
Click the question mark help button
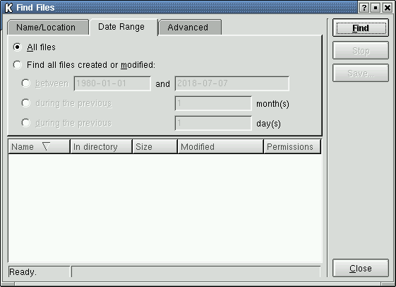click(364, 8)
